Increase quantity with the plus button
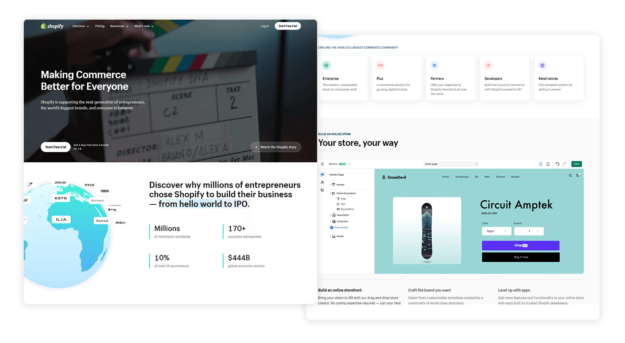The width and height of the screenshot is (625, 343). (537, 231)
